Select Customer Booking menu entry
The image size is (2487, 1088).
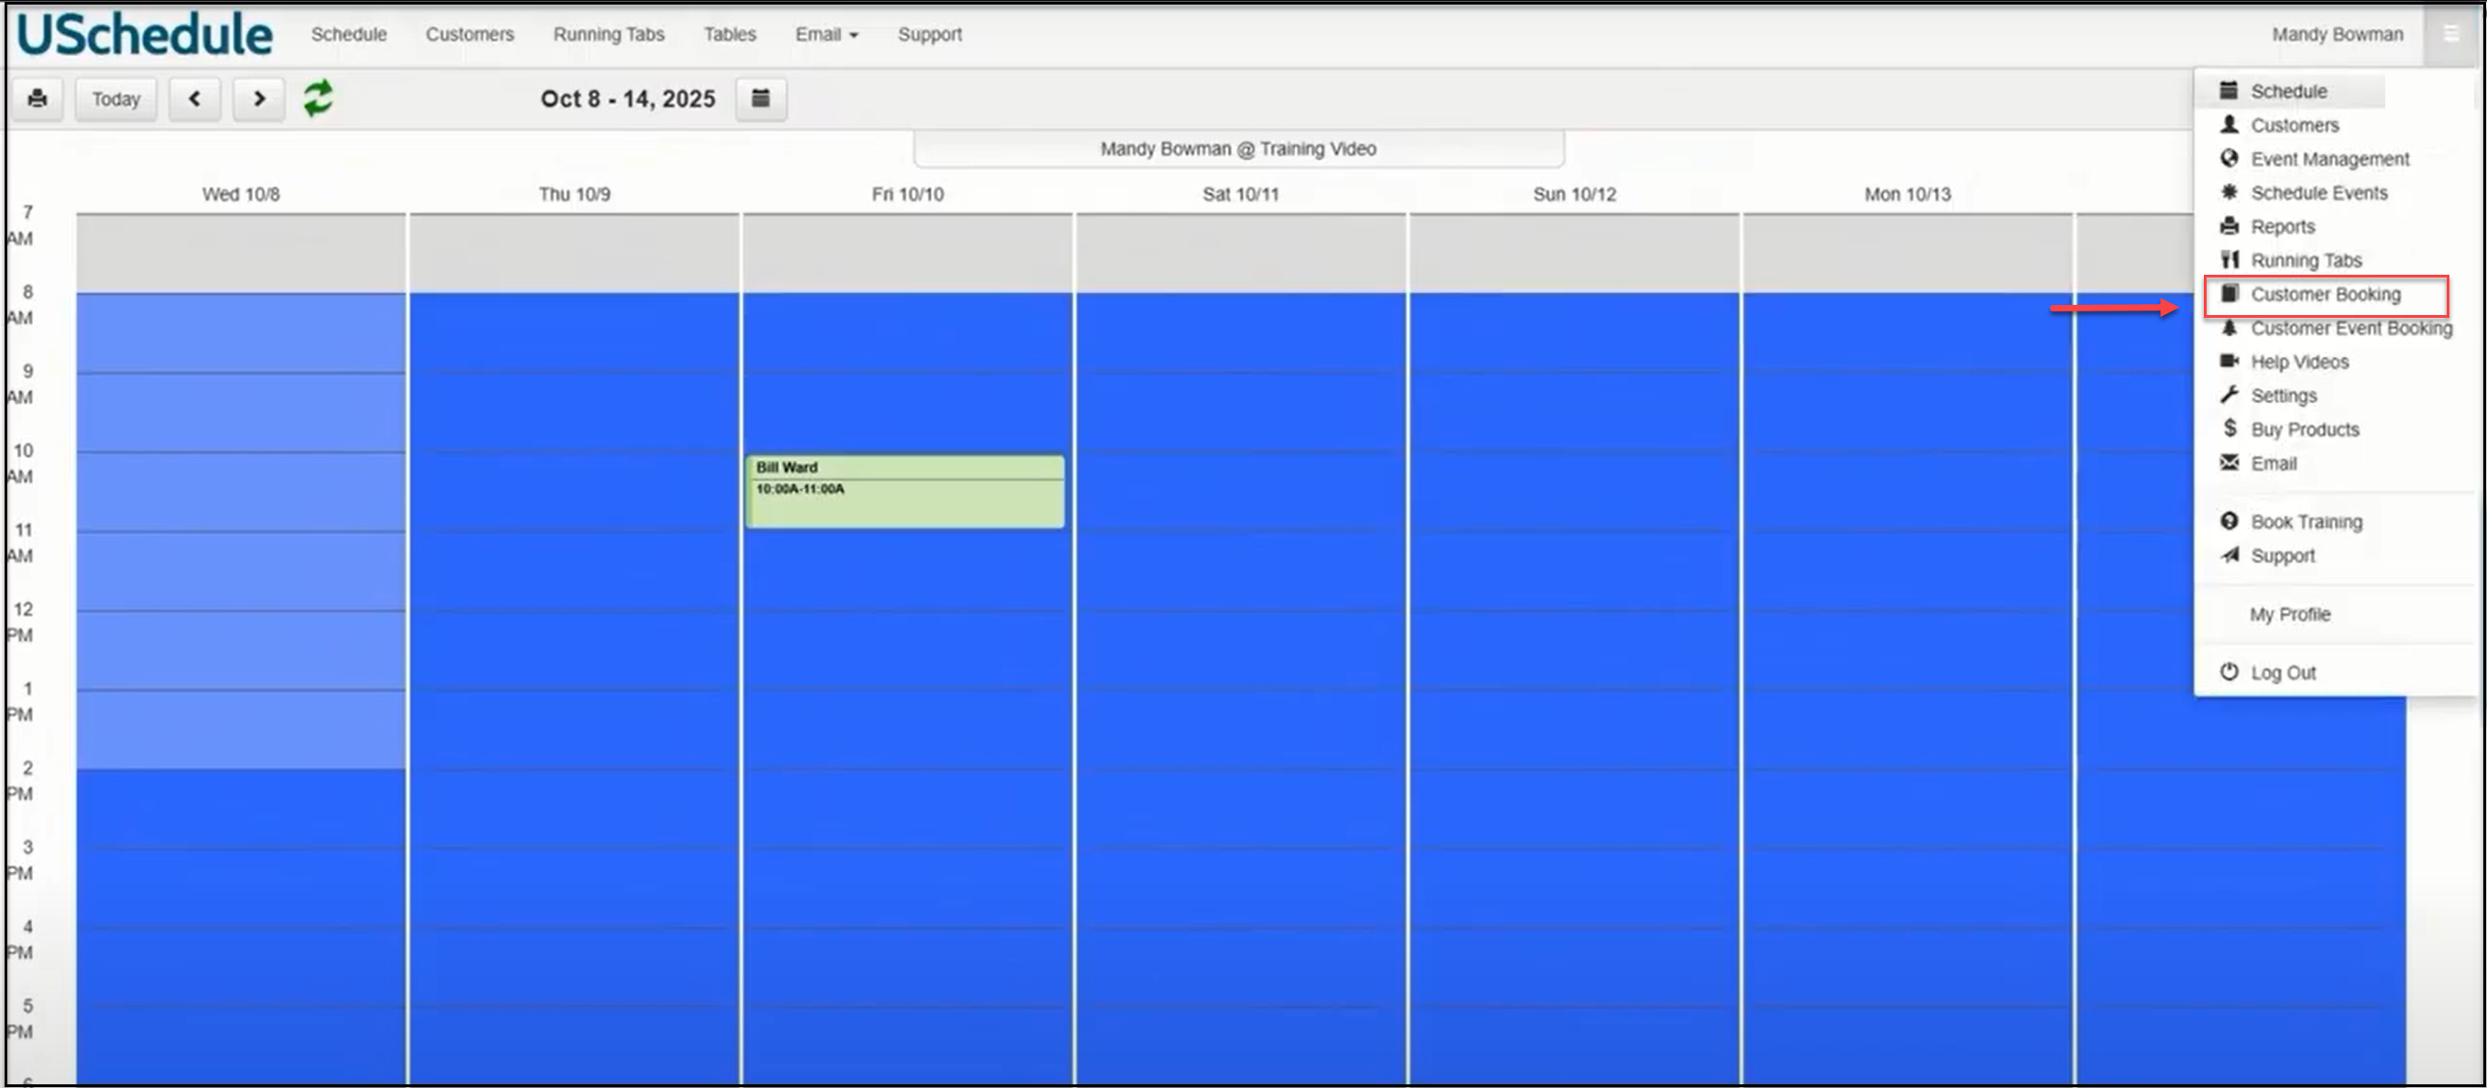coord(2325,294)
